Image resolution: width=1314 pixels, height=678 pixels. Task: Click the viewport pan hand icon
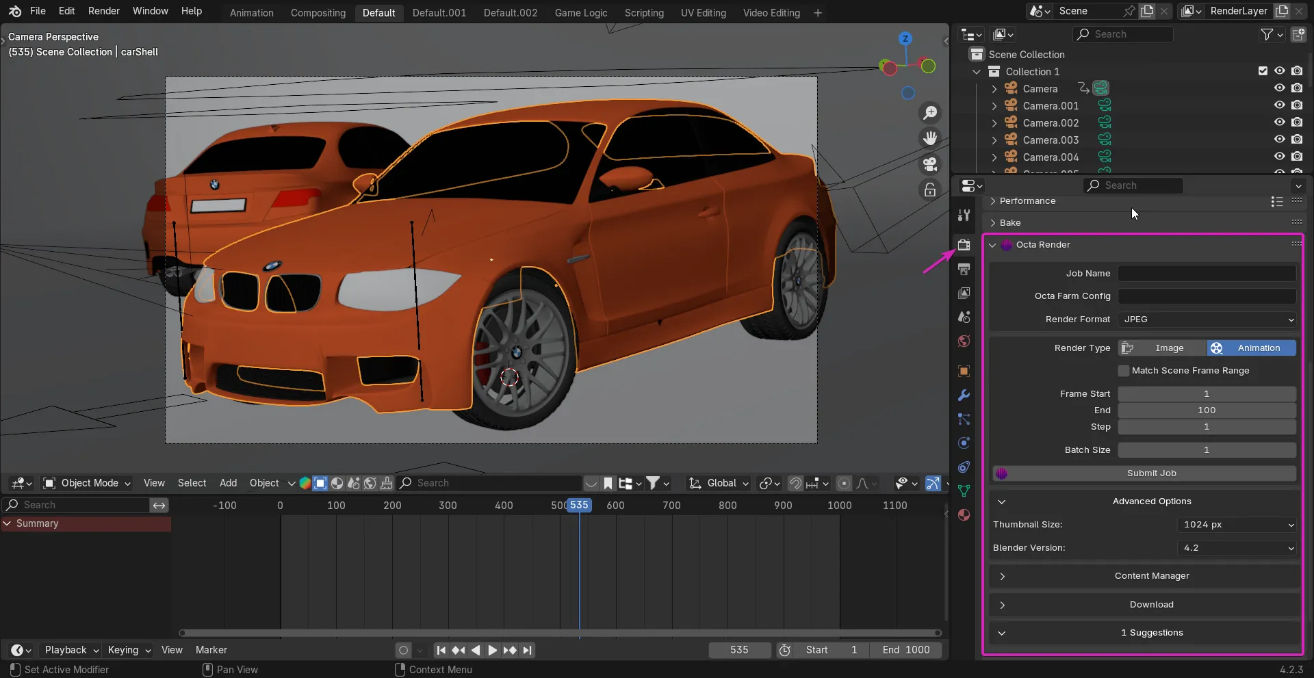930,138
